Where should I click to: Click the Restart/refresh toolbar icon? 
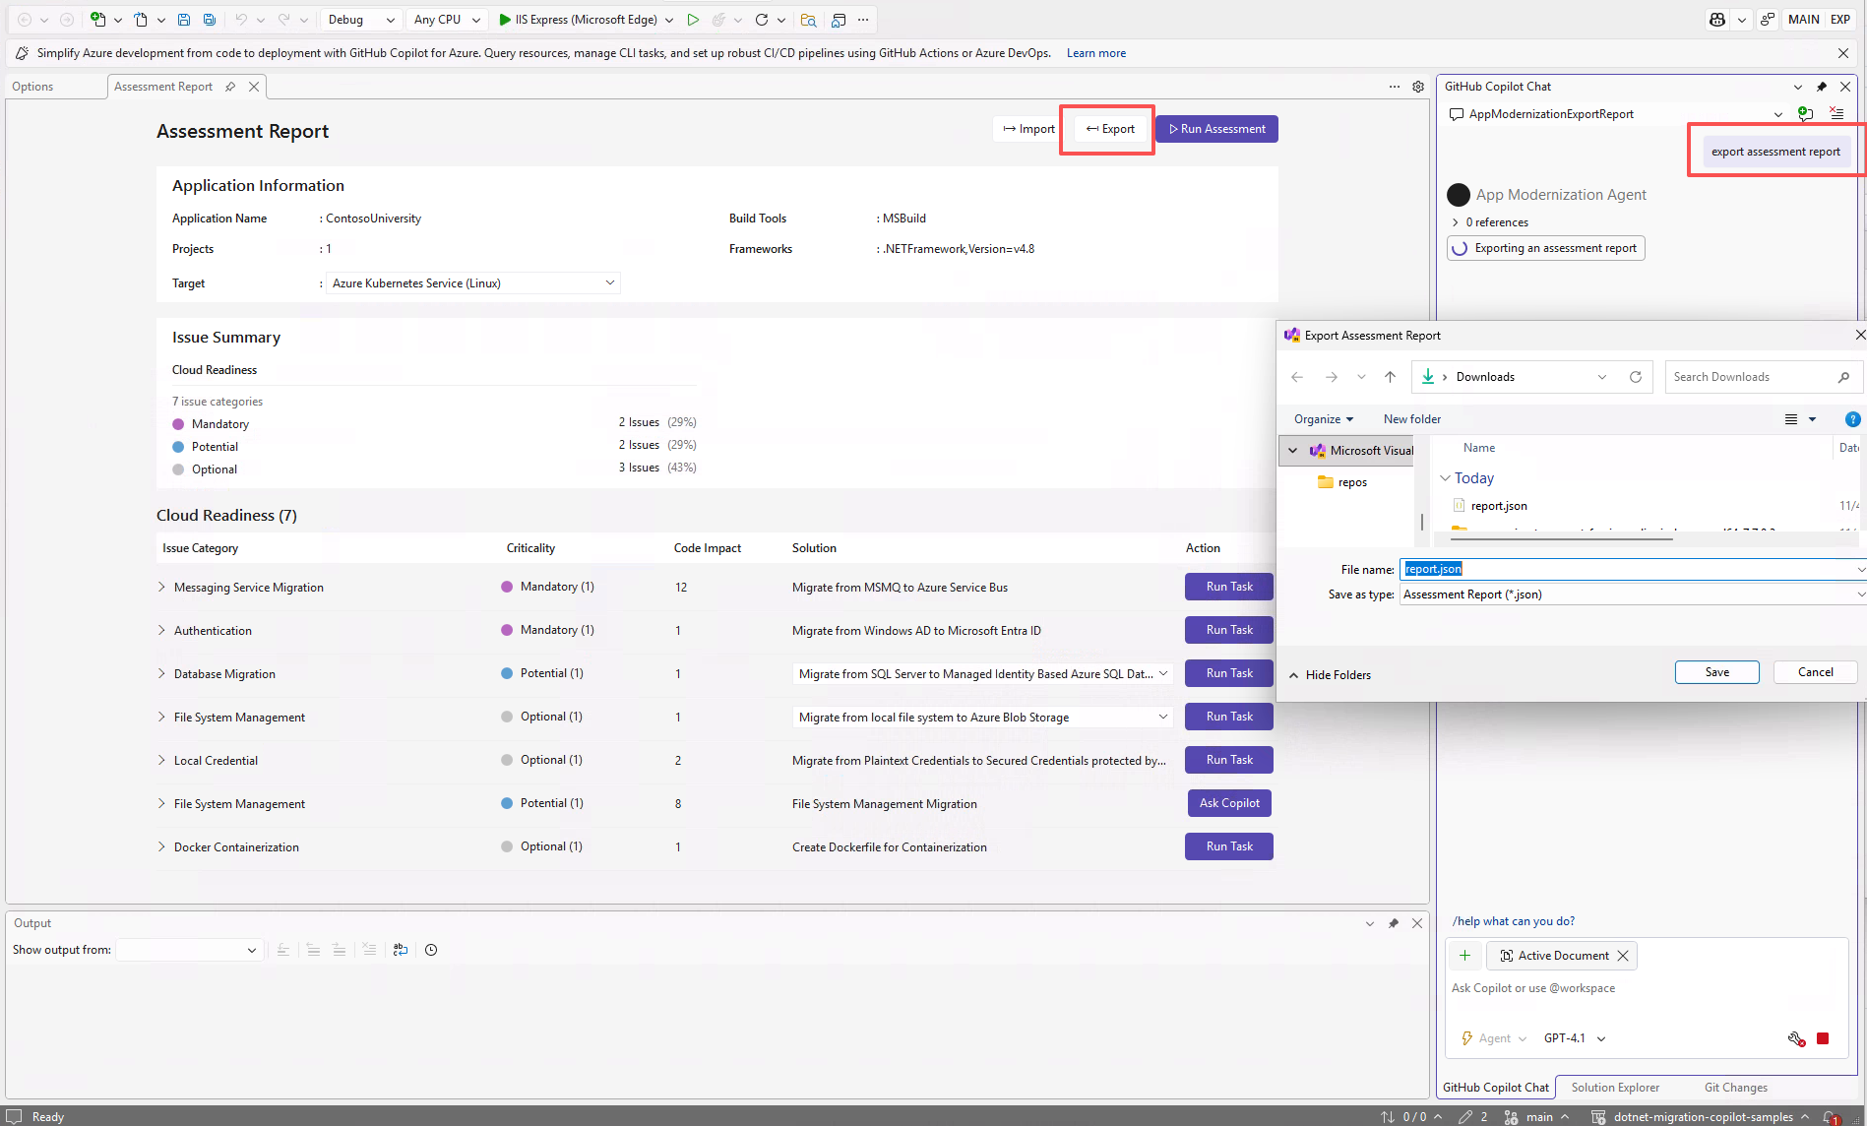pos(762,20)
